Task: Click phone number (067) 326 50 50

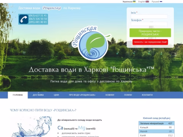Action: [38, 19]
